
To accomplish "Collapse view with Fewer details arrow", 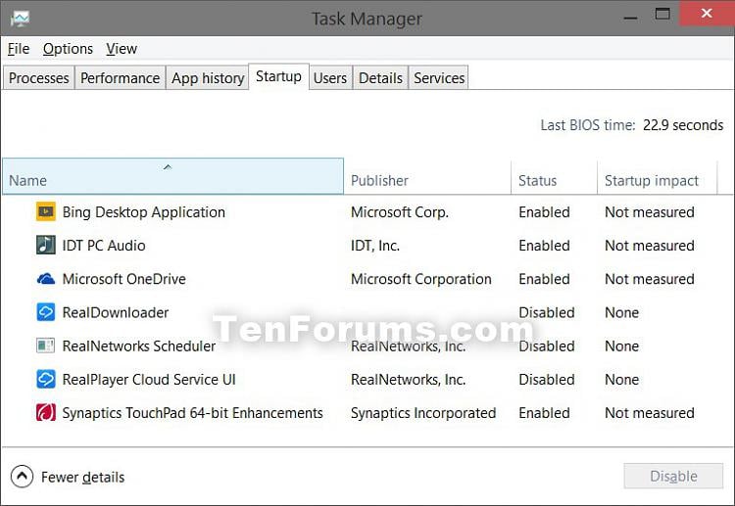I will [22, 477].
